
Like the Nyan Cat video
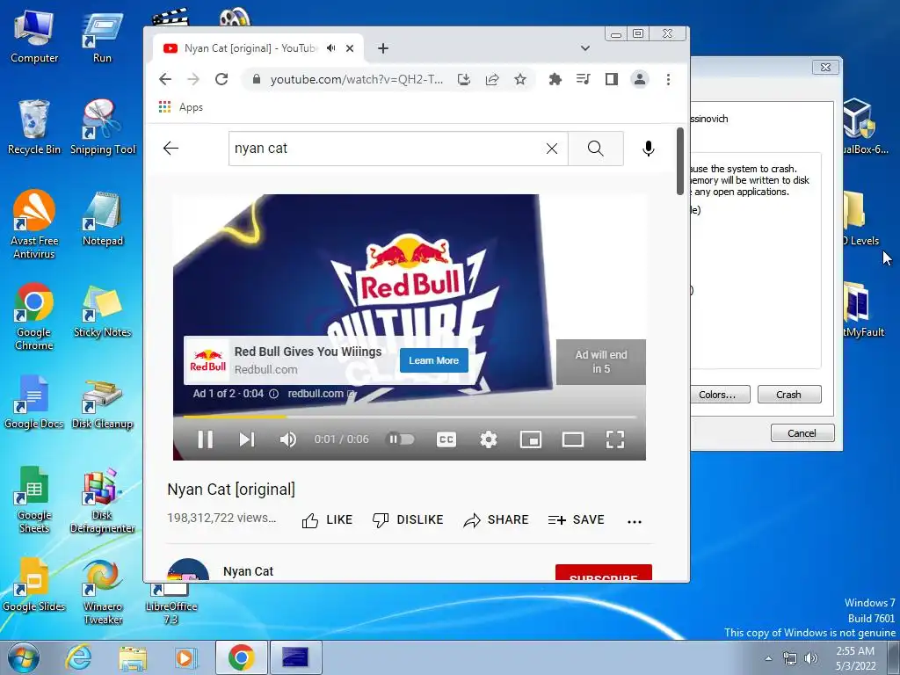pyautogui.click(x=328, y=520)
